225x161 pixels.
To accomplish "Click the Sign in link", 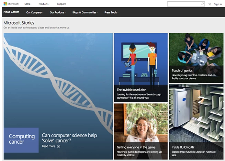I will 218,4.
